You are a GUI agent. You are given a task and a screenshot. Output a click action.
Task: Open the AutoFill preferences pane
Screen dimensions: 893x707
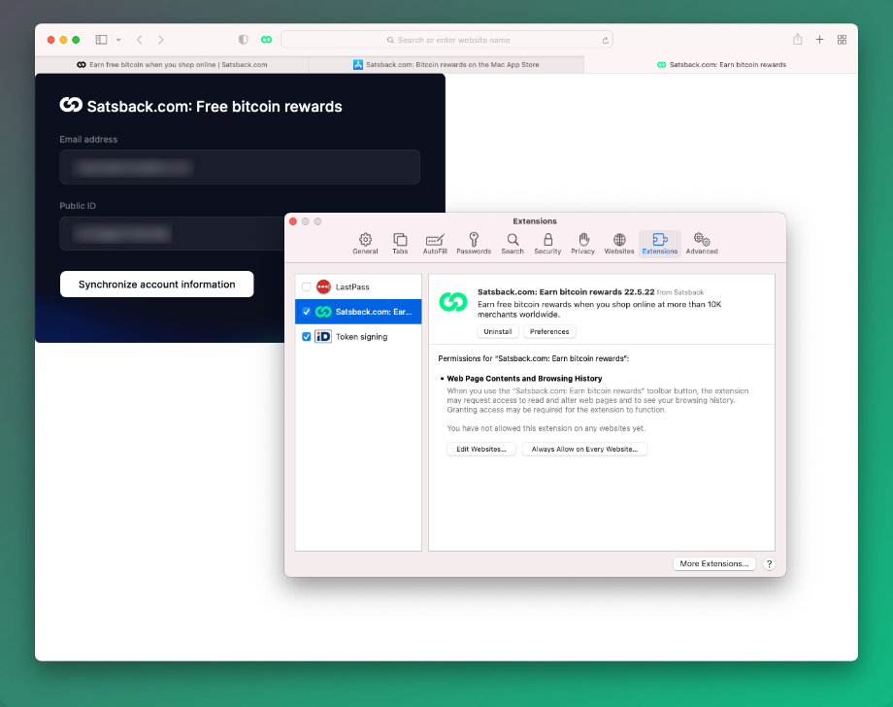tap(435, 244)
